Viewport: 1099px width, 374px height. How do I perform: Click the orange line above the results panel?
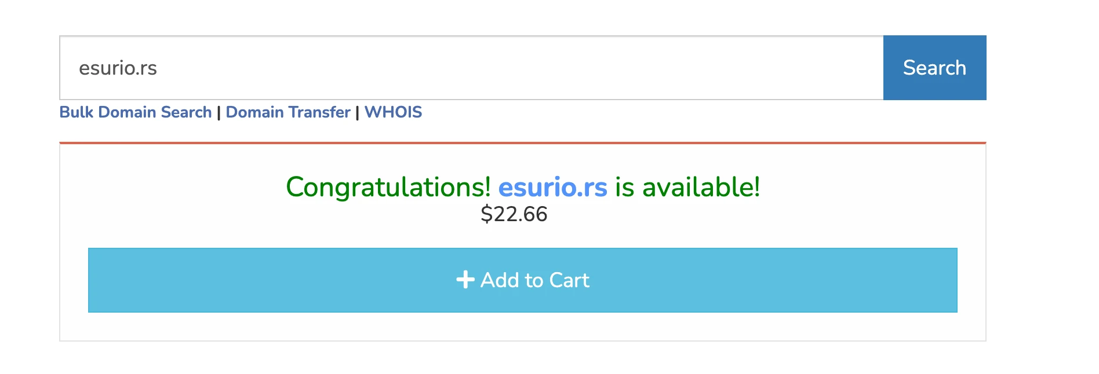(x=522, y=142)
